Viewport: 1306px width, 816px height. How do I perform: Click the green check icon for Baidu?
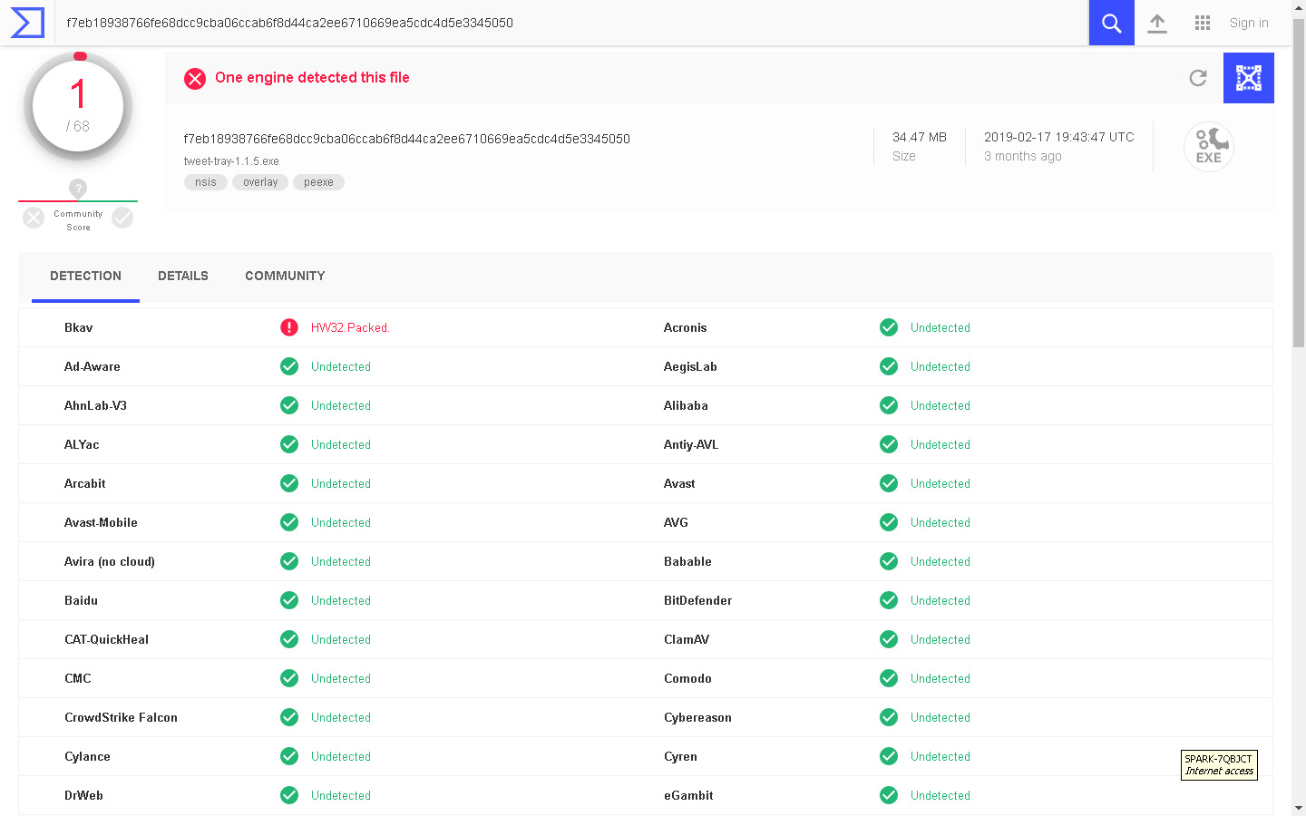pyautogui.click(x=289, y=600)
